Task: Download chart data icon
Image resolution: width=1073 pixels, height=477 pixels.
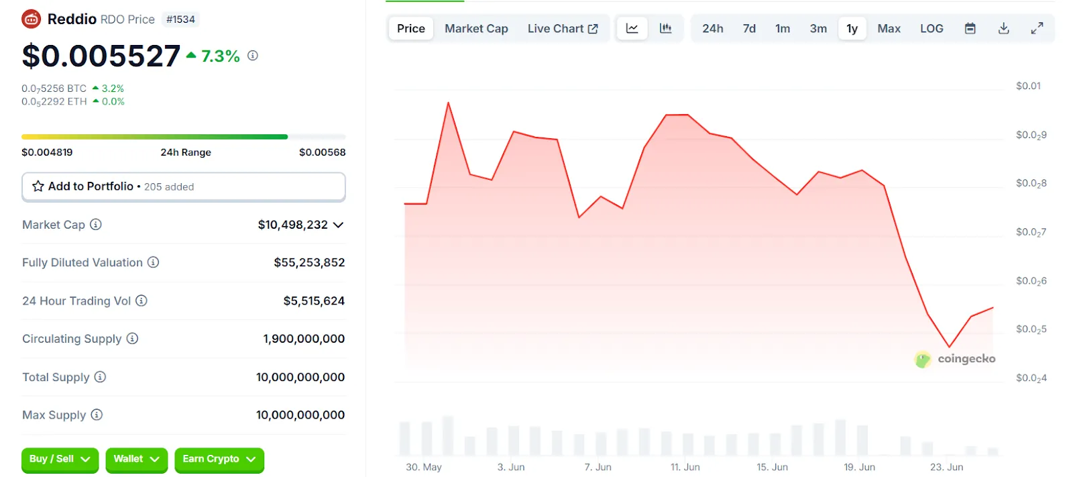Action: click(1003, 28)
